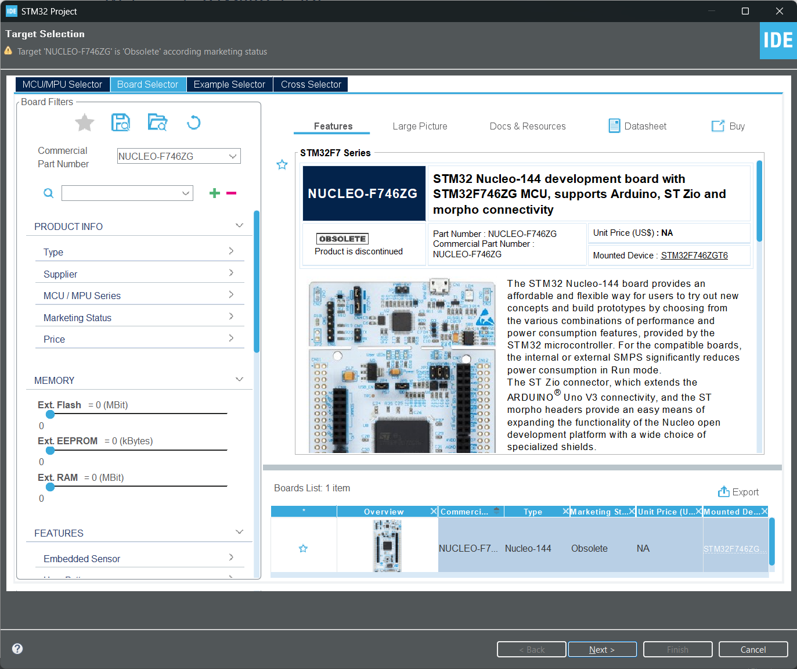Switch to Example Selector tab
This screenshot has width=797, height=669.
pyautogui.click(x=229, y=84)
